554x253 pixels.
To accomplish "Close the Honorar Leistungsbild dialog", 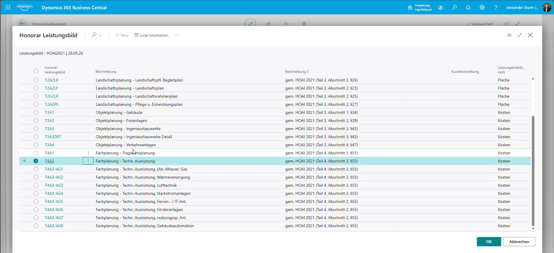I will coord(530,35).
